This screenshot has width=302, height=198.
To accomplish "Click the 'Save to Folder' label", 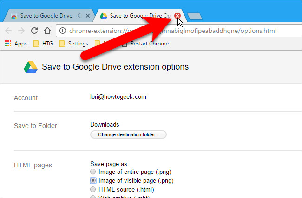I will 35,126.
